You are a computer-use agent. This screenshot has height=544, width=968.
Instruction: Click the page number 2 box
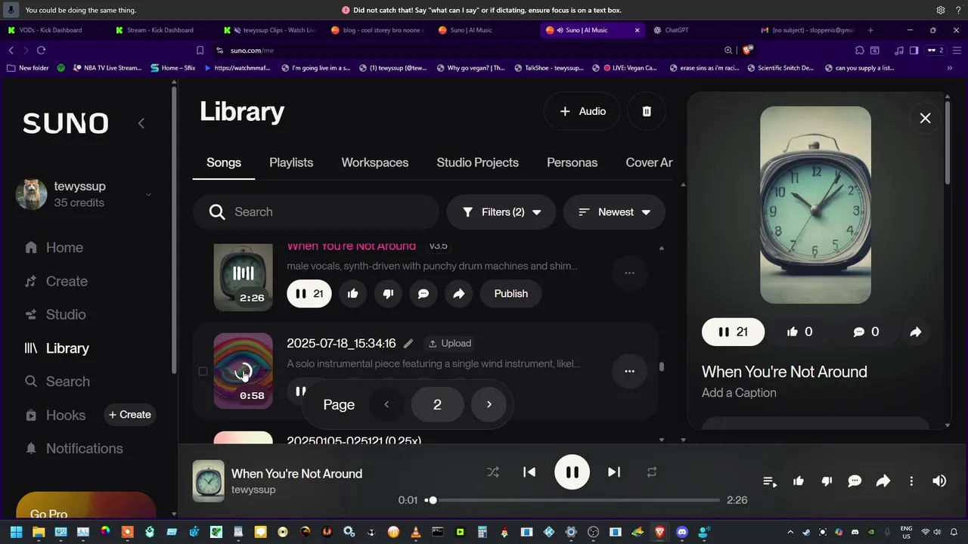tap(437, 405)
